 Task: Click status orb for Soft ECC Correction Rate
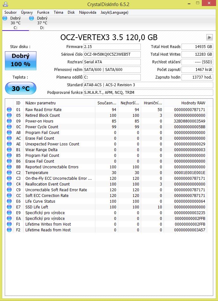pos(9,195)
